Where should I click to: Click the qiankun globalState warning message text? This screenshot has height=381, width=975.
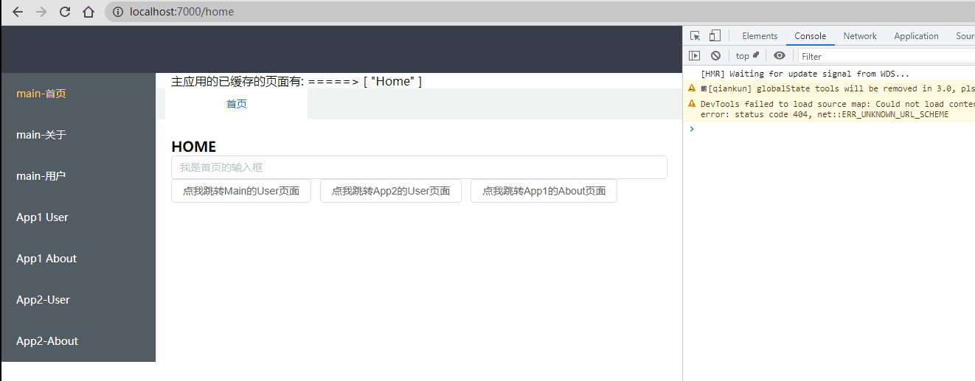point(842,88)
